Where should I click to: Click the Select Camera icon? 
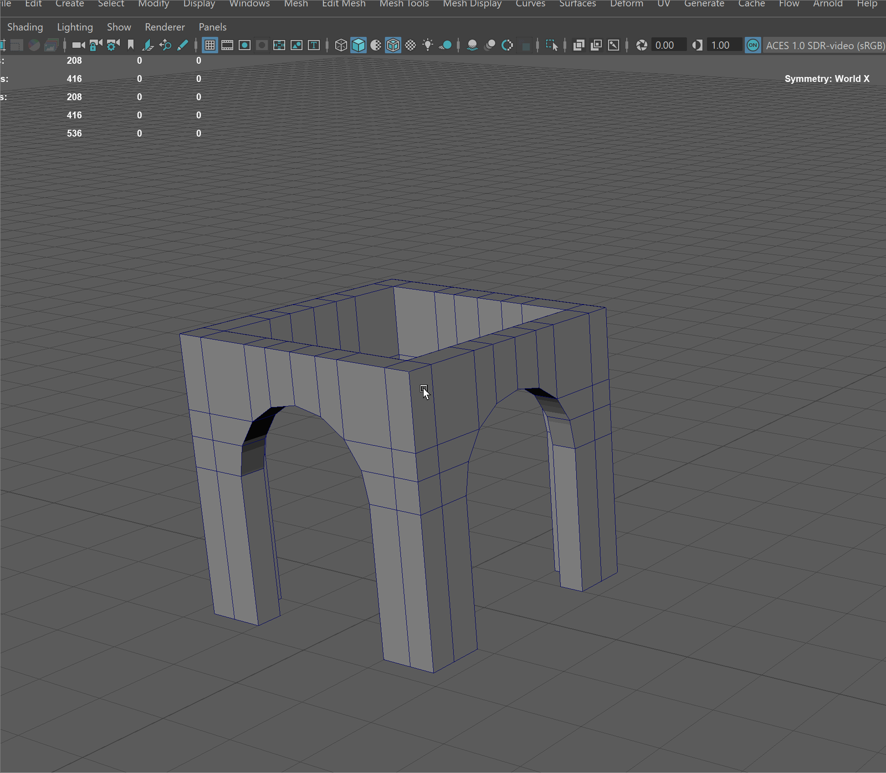pos(78,45)
